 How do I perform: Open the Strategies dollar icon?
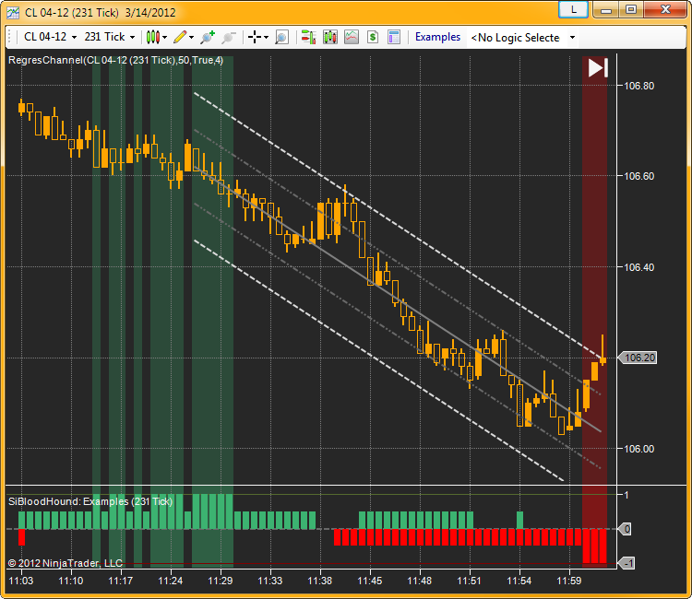coord(373,37)
